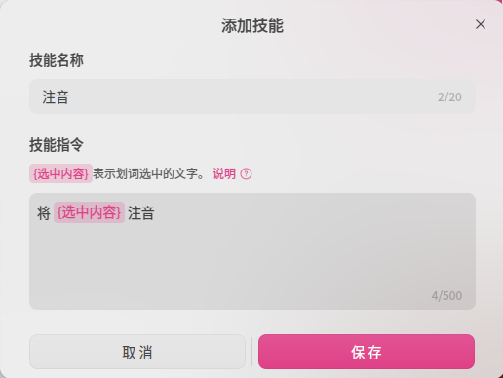Click the divider between 取消 and 保存
The height and width of the screenshot is (378, 503).
click(x=251, y=352)
